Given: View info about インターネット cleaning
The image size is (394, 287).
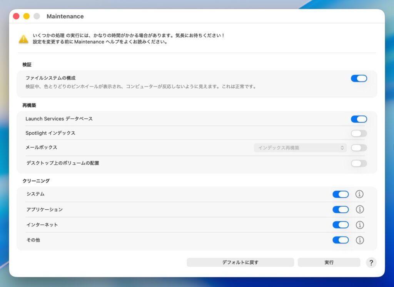Looking at the screenshot, I should (359, 225).
